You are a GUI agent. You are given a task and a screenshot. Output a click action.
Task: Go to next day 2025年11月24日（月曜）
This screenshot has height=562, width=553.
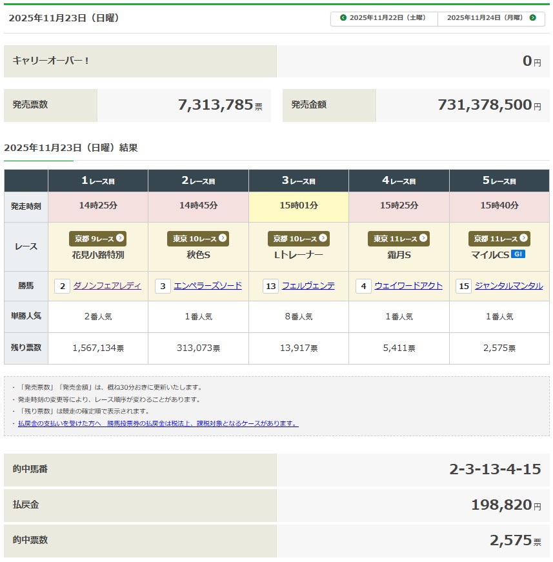[491, 18]
